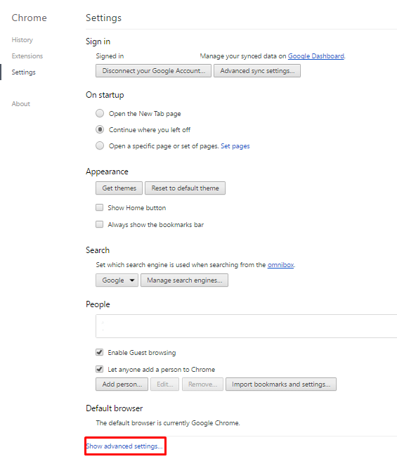This screenshot has height=459, width=397.
Task: Select Open the New Tab page radio
Action: (100, 113)
